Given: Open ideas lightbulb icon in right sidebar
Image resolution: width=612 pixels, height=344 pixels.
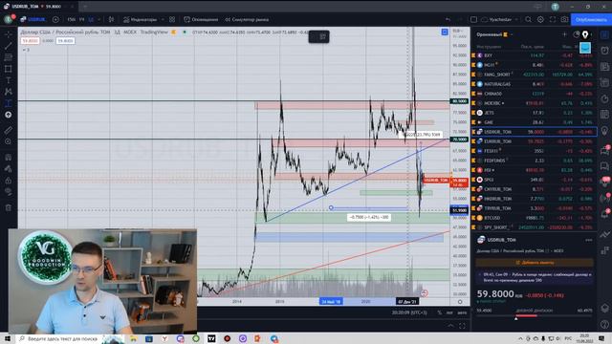Looking at the screenshot, I should click(604, 131).
